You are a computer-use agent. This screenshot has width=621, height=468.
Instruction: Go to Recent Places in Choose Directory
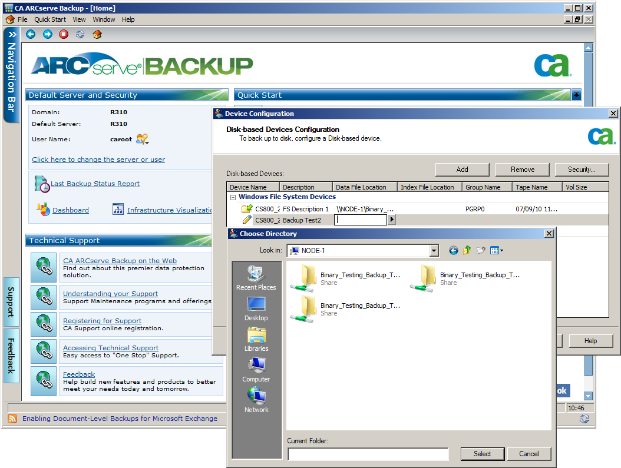(x=256, y=278)
